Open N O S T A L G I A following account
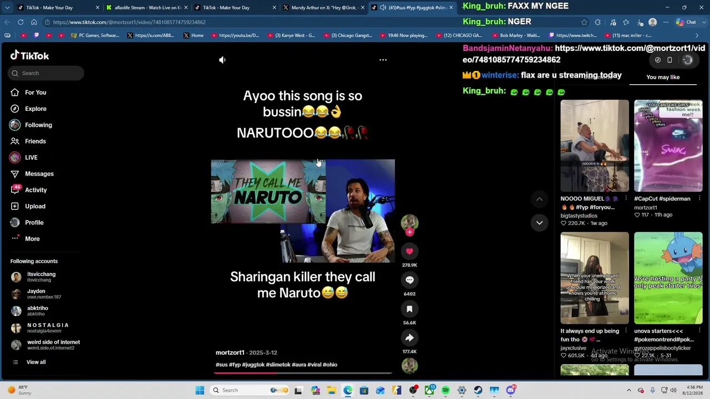This screenshot has width=710, height=399. click(39, 328)
